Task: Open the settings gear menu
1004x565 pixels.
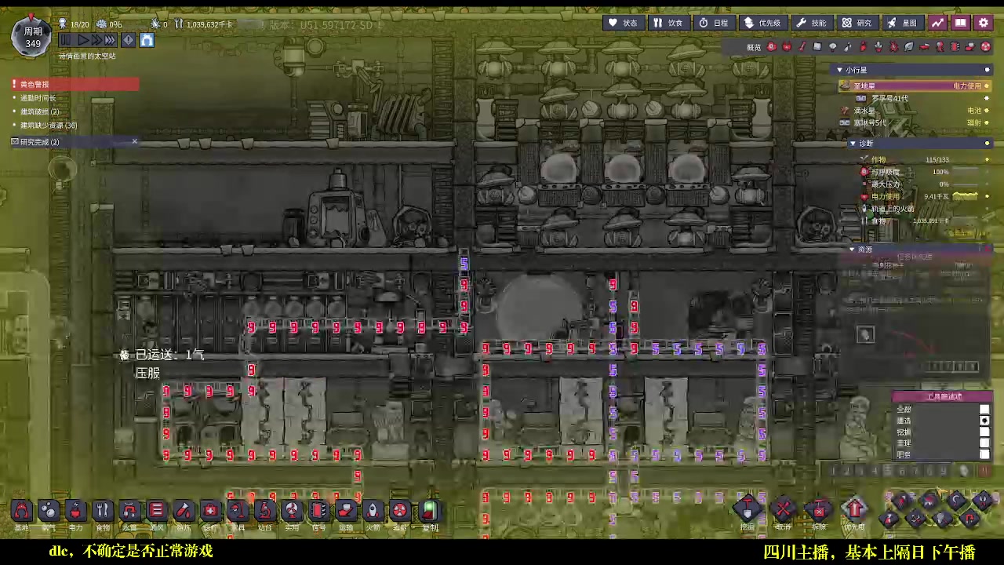Action: tap(984, 23)
